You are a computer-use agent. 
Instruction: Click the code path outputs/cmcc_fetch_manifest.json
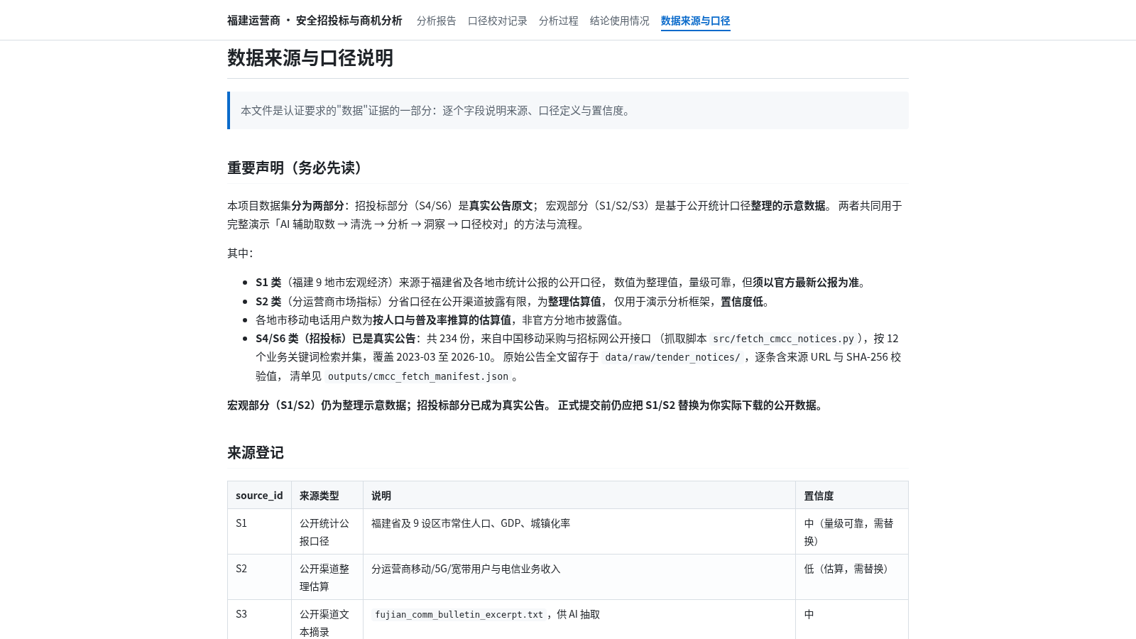[x=418, y=376]
